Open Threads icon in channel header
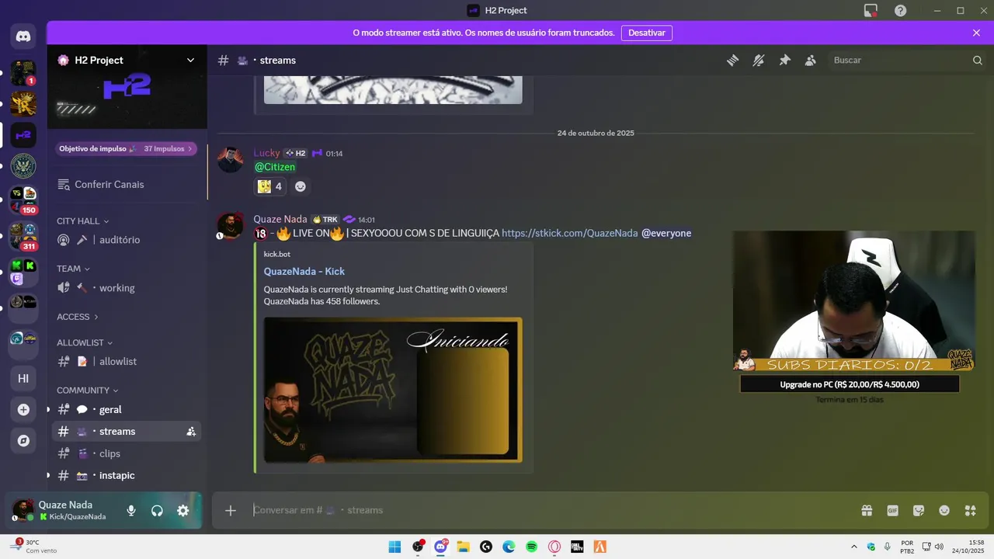This screenshot has width=994, height=559. (732, 61)
